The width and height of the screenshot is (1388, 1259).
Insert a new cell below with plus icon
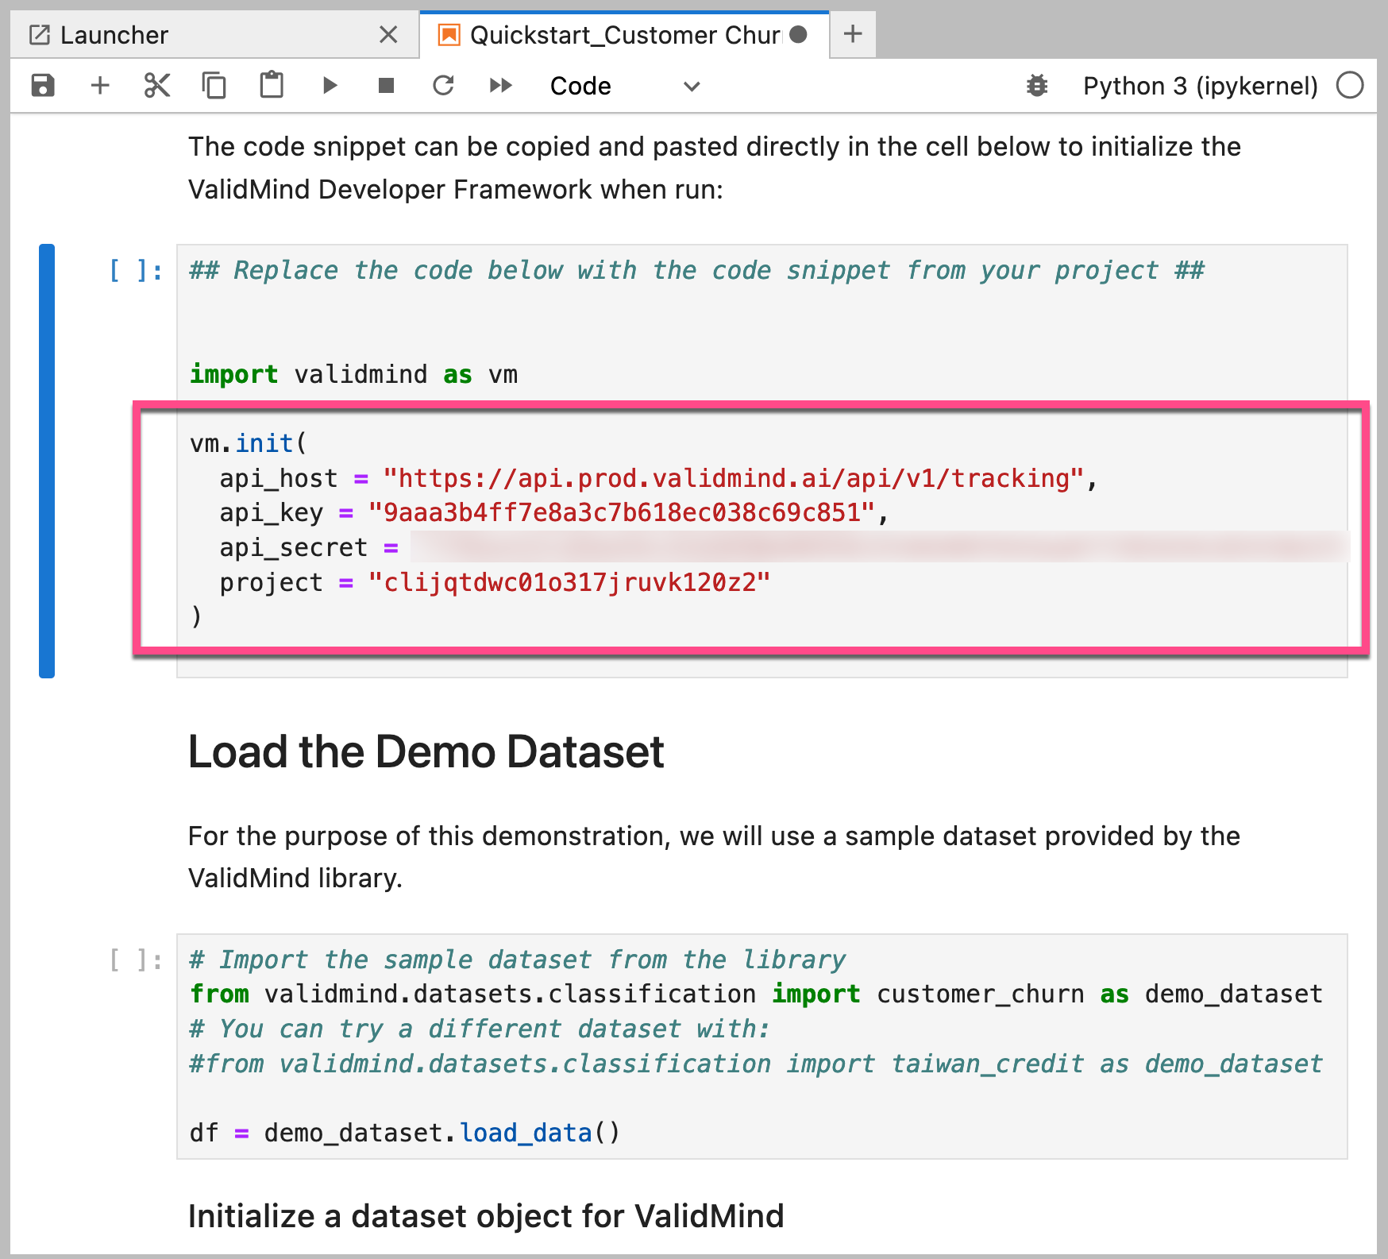tap(100, 85)
